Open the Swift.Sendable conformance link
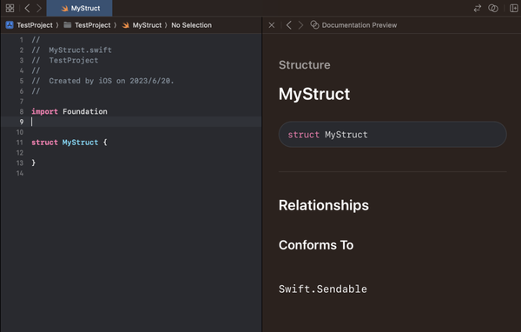This screenshot has width=521, height=332. 323,289
